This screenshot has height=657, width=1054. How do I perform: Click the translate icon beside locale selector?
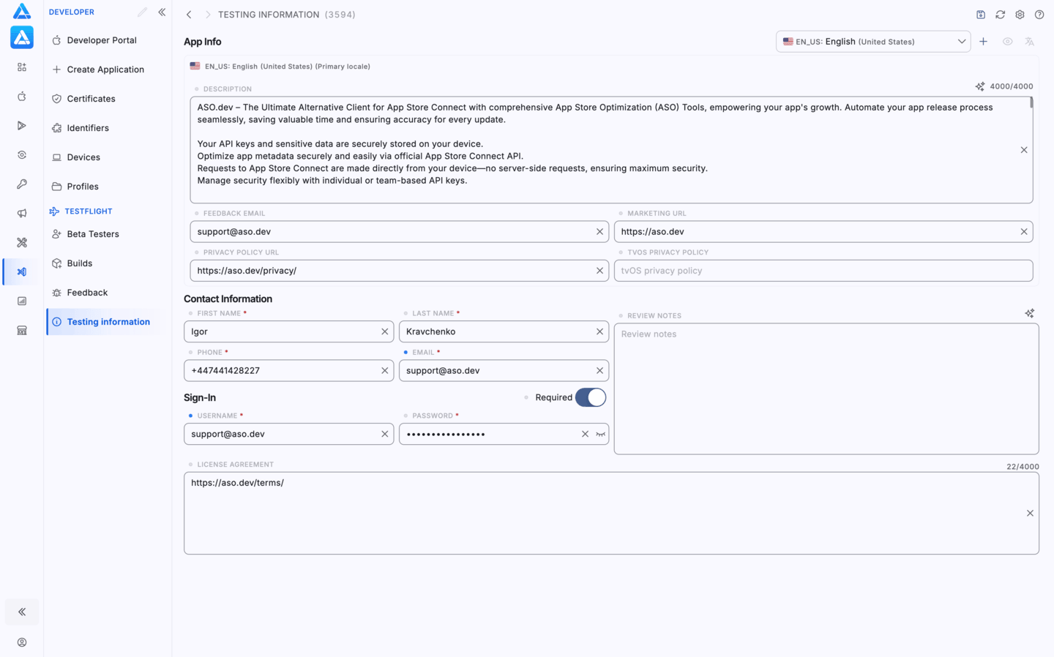pos(1030,42)
